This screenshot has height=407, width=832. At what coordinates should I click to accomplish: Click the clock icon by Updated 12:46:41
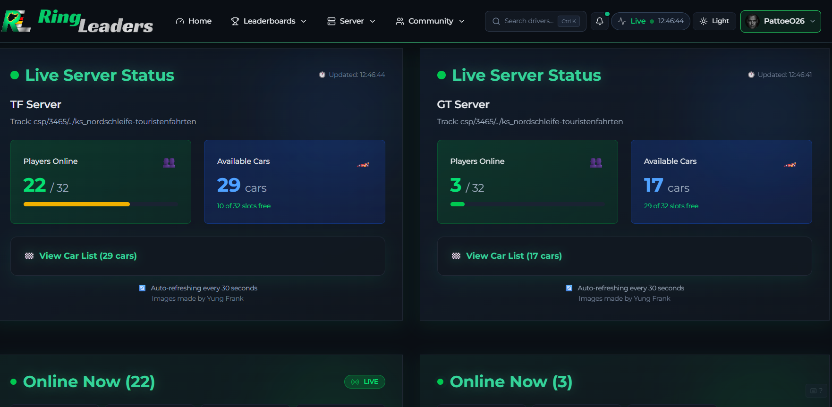click(x=751, y=75)
